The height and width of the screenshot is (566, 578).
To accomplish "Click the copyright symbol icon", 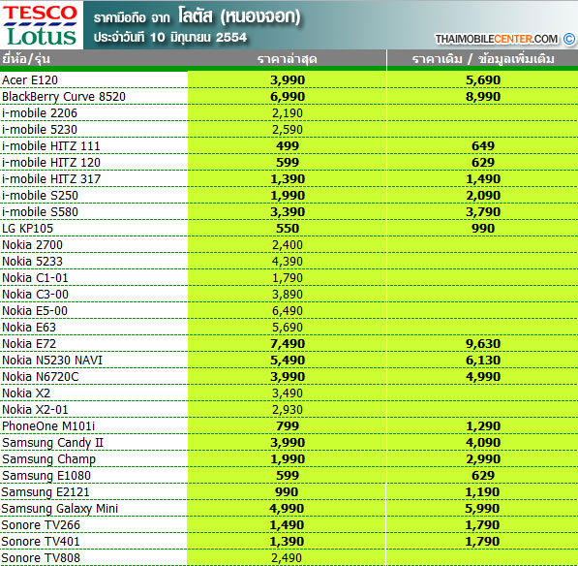I will tap(568, 39).
